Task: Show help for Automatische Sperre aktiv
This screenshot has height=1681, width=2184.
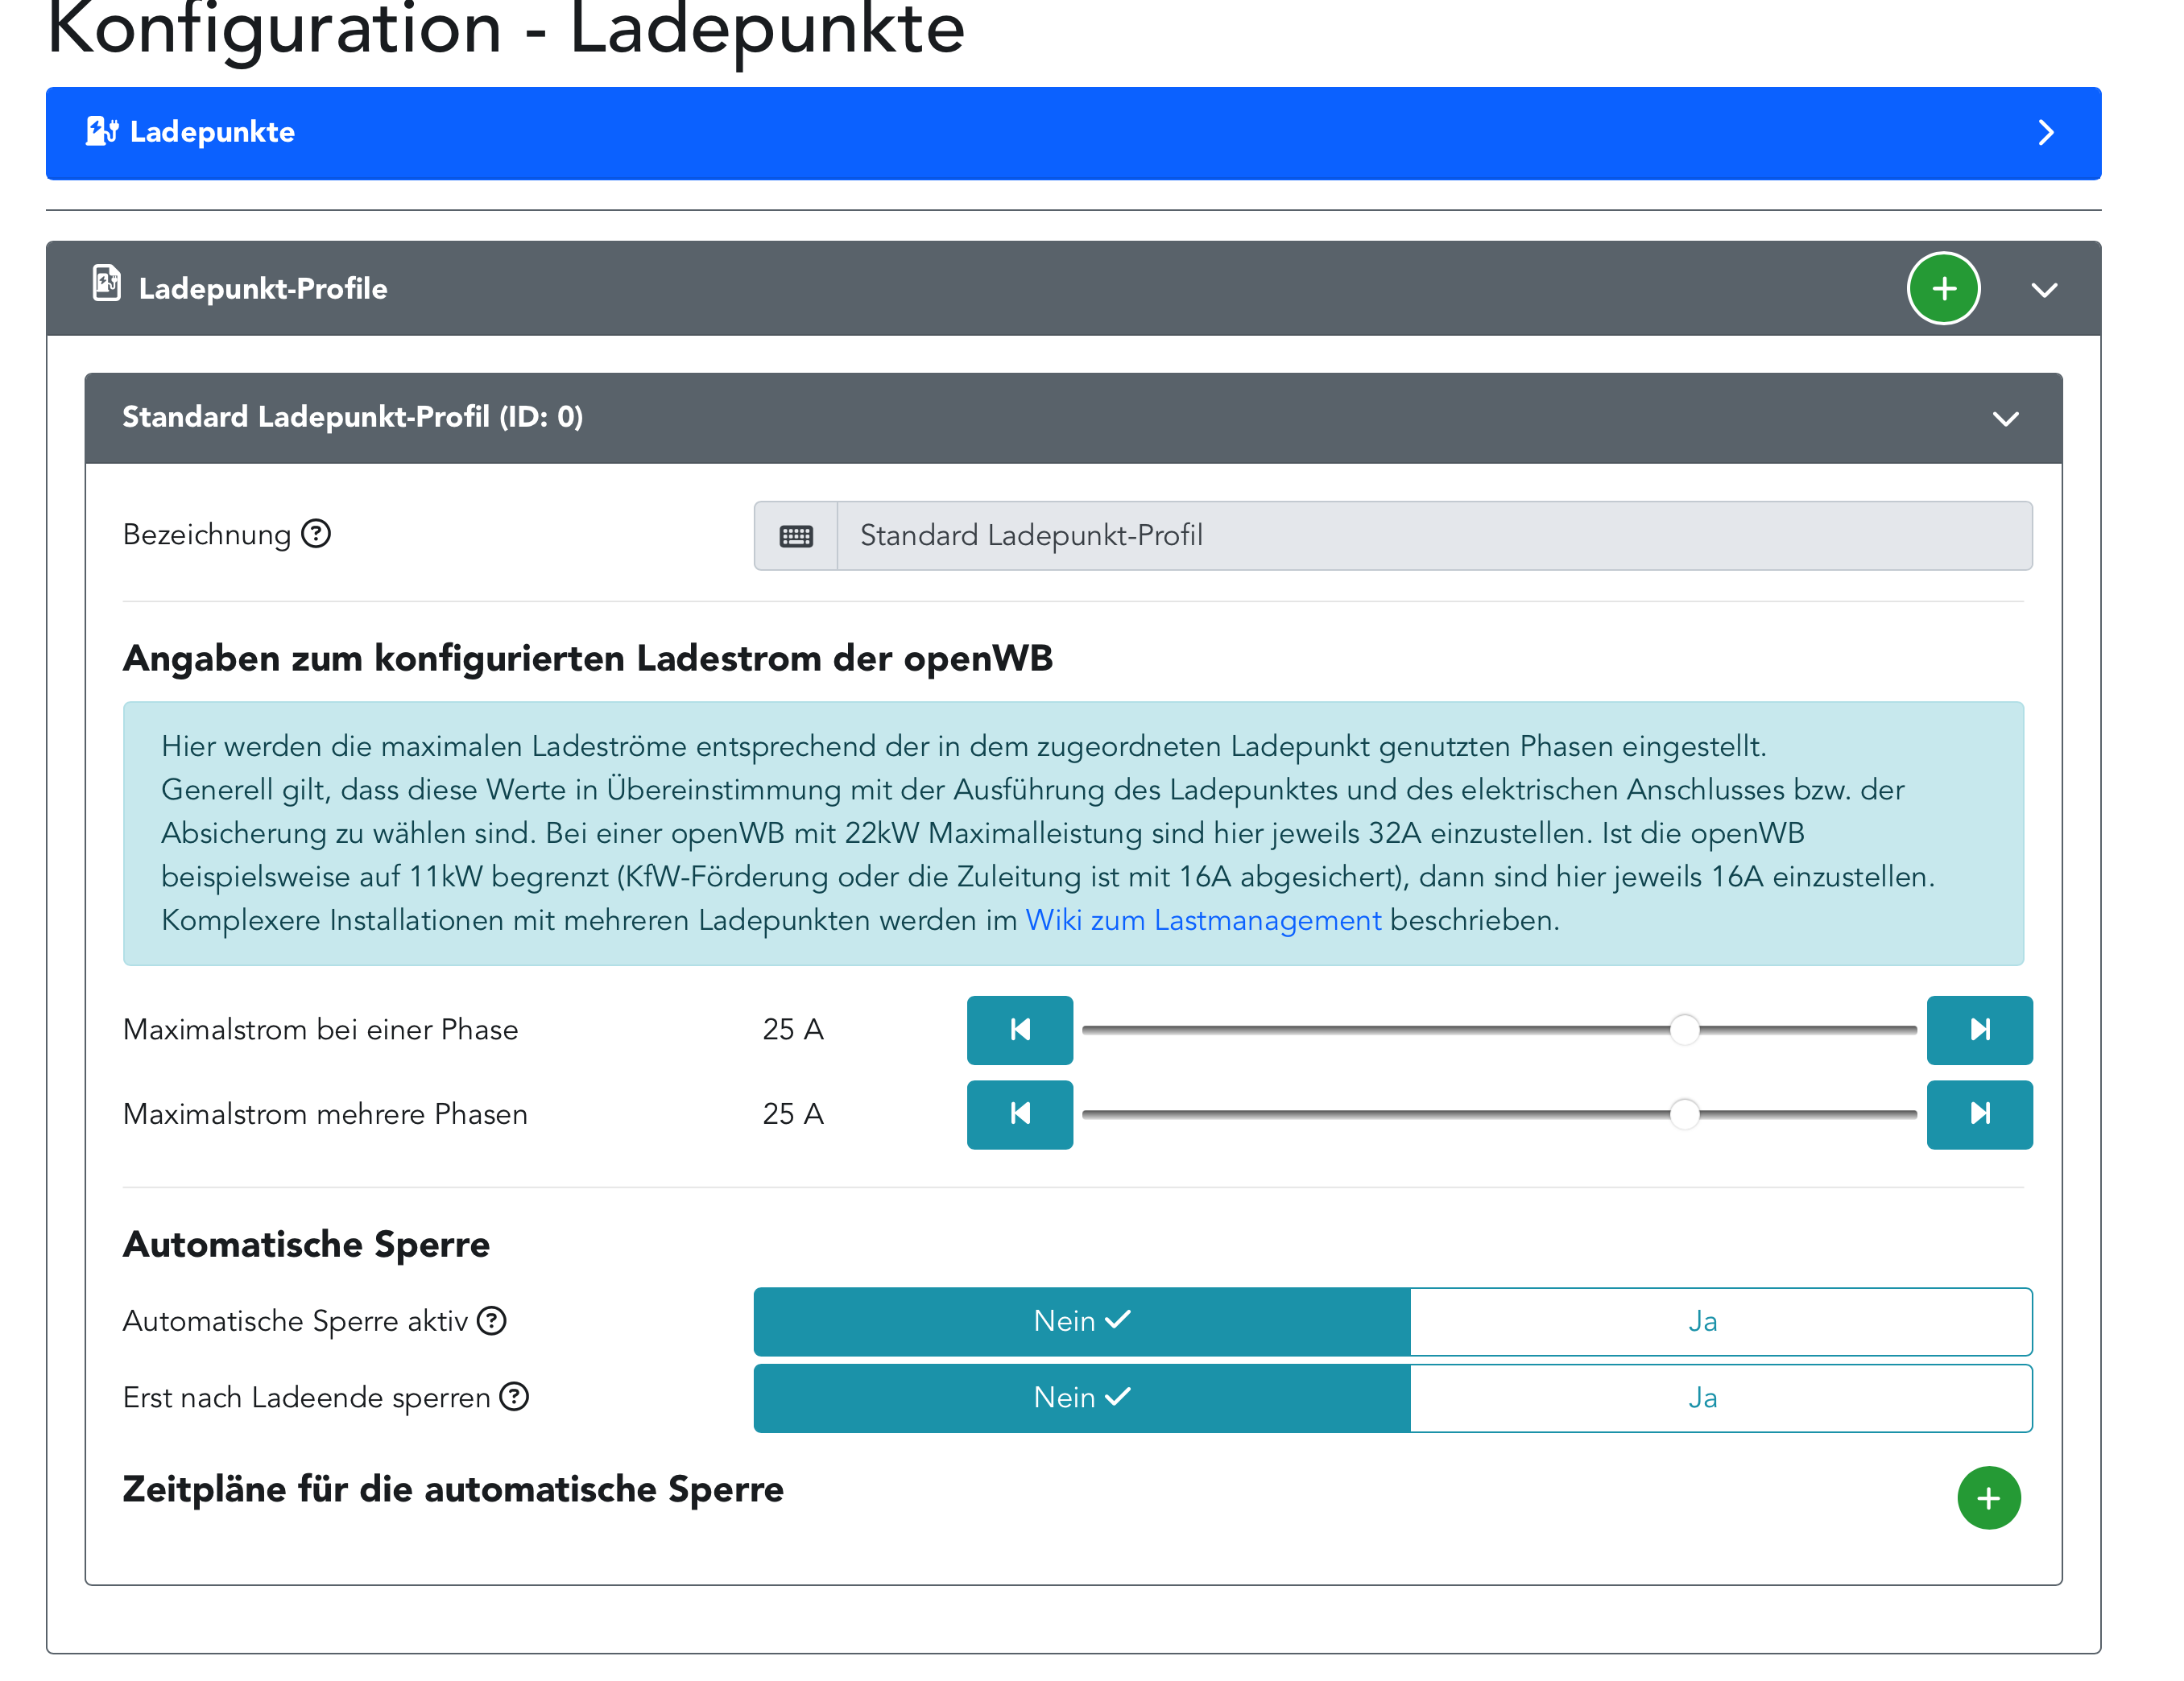Action: click(x=492, y=1321)
